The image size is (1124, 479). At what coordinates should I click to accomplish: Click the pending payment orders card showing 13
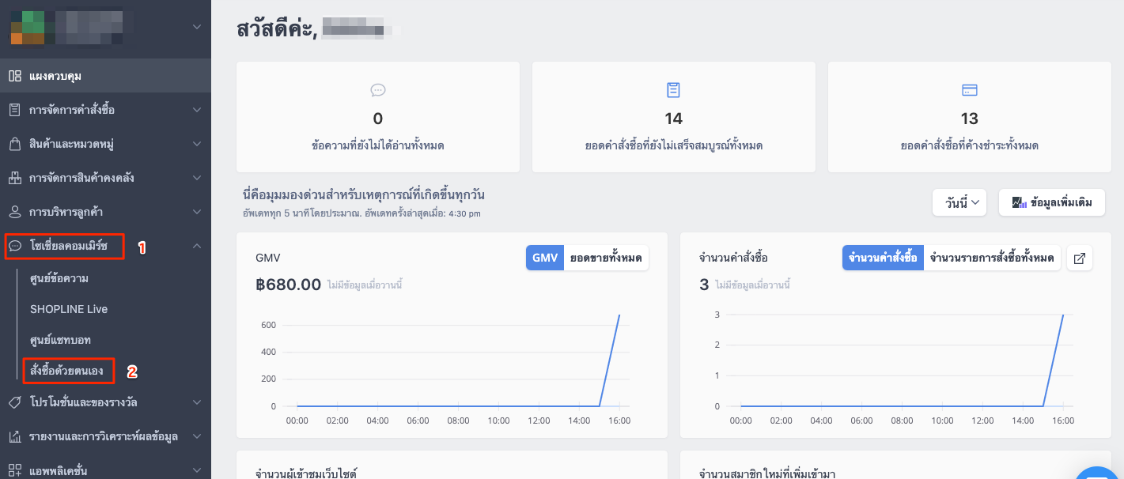970,117
